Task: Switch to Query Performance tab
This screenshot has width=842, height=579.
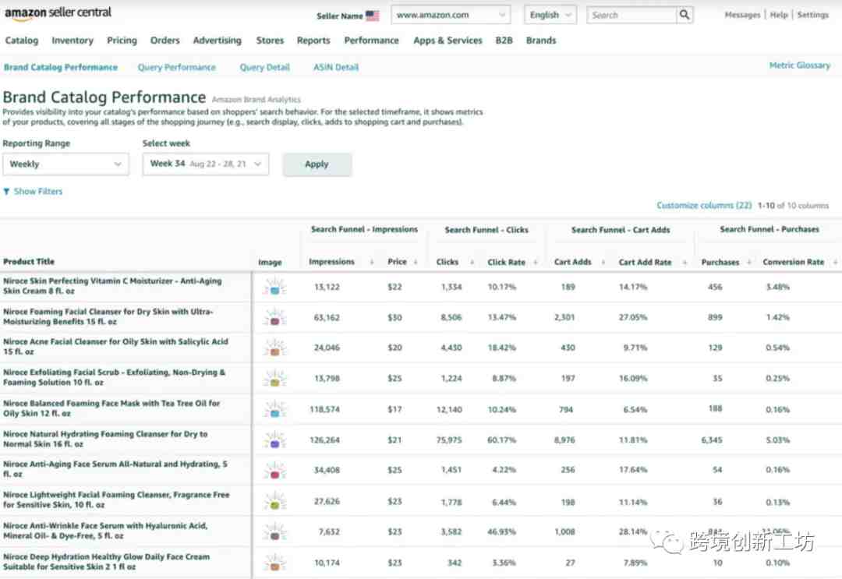Action: coord(177,68)
